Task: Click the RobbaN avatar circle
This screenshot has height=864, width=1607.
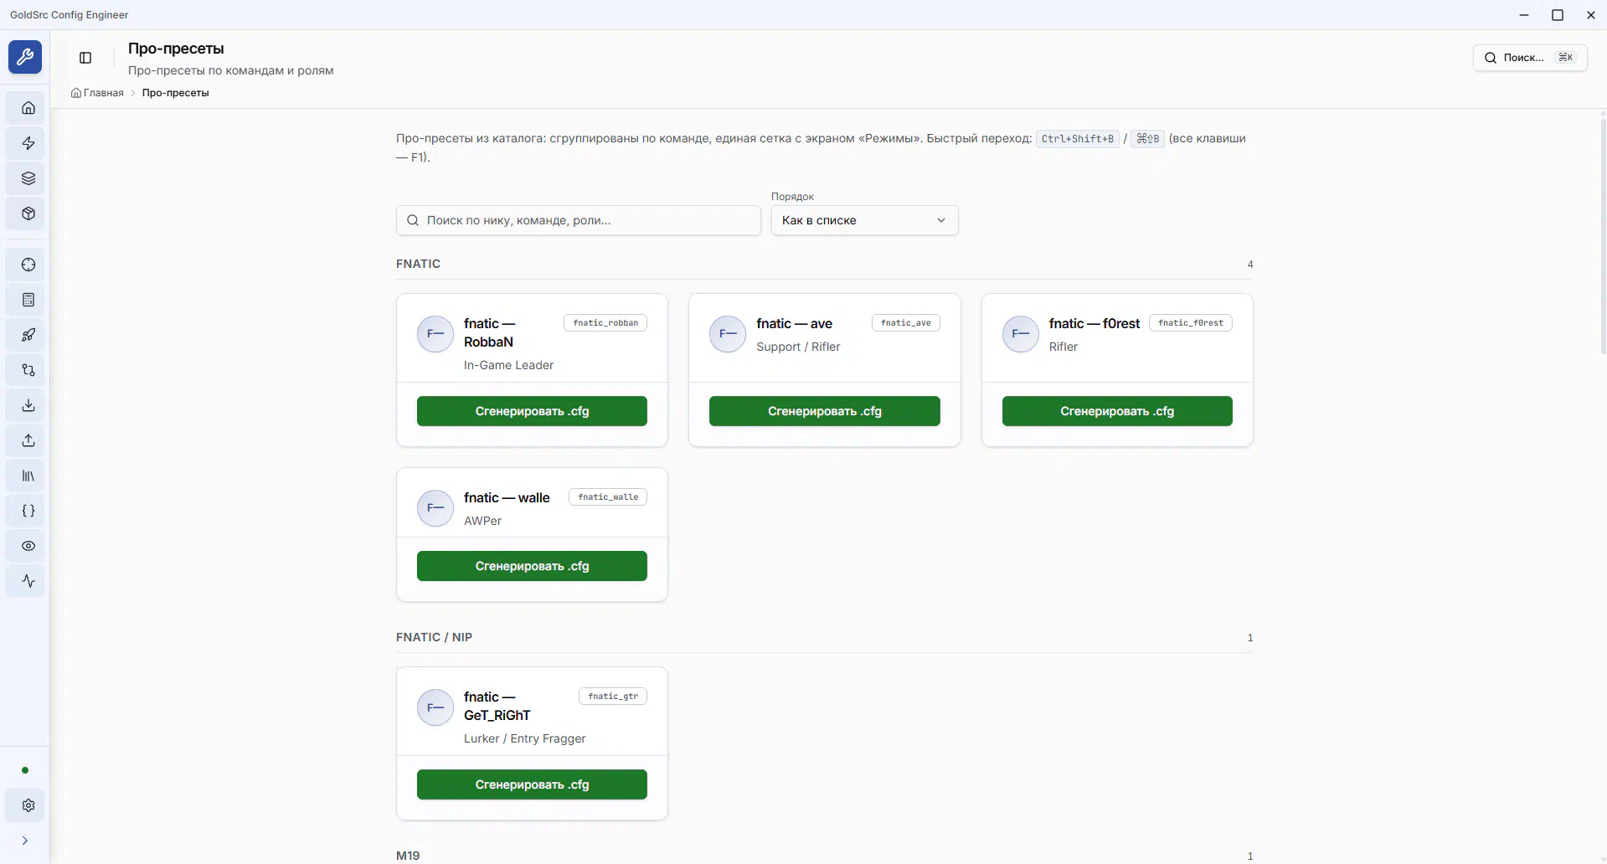Action: coord(435,334)
